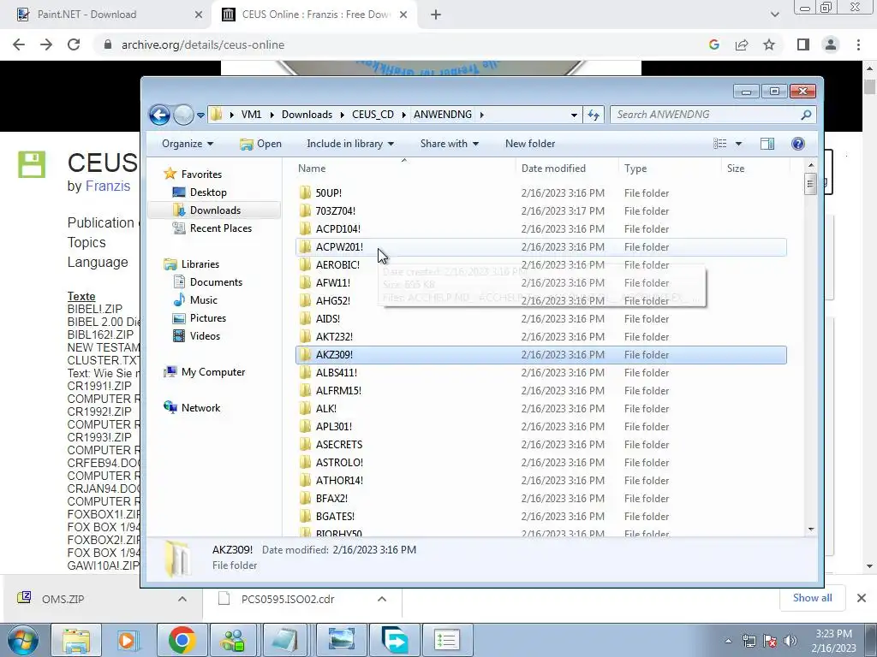Viewport: 877px width, 657px height.
Task: Click the taskbar volume speaker icon
Action: [790, 640]
